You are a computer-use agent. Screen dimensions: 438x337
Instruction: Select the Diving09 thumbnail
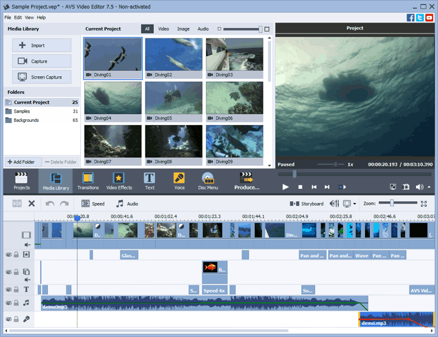[x=235, y=145]
